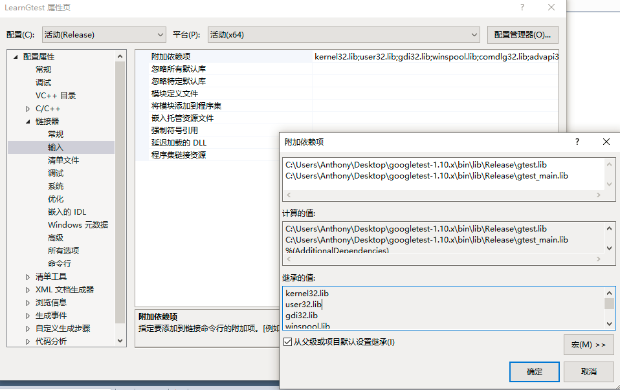Click the 确定 button to confirm dependencies
This screenshot has height=390, width=620.
(x=534, y=372)
